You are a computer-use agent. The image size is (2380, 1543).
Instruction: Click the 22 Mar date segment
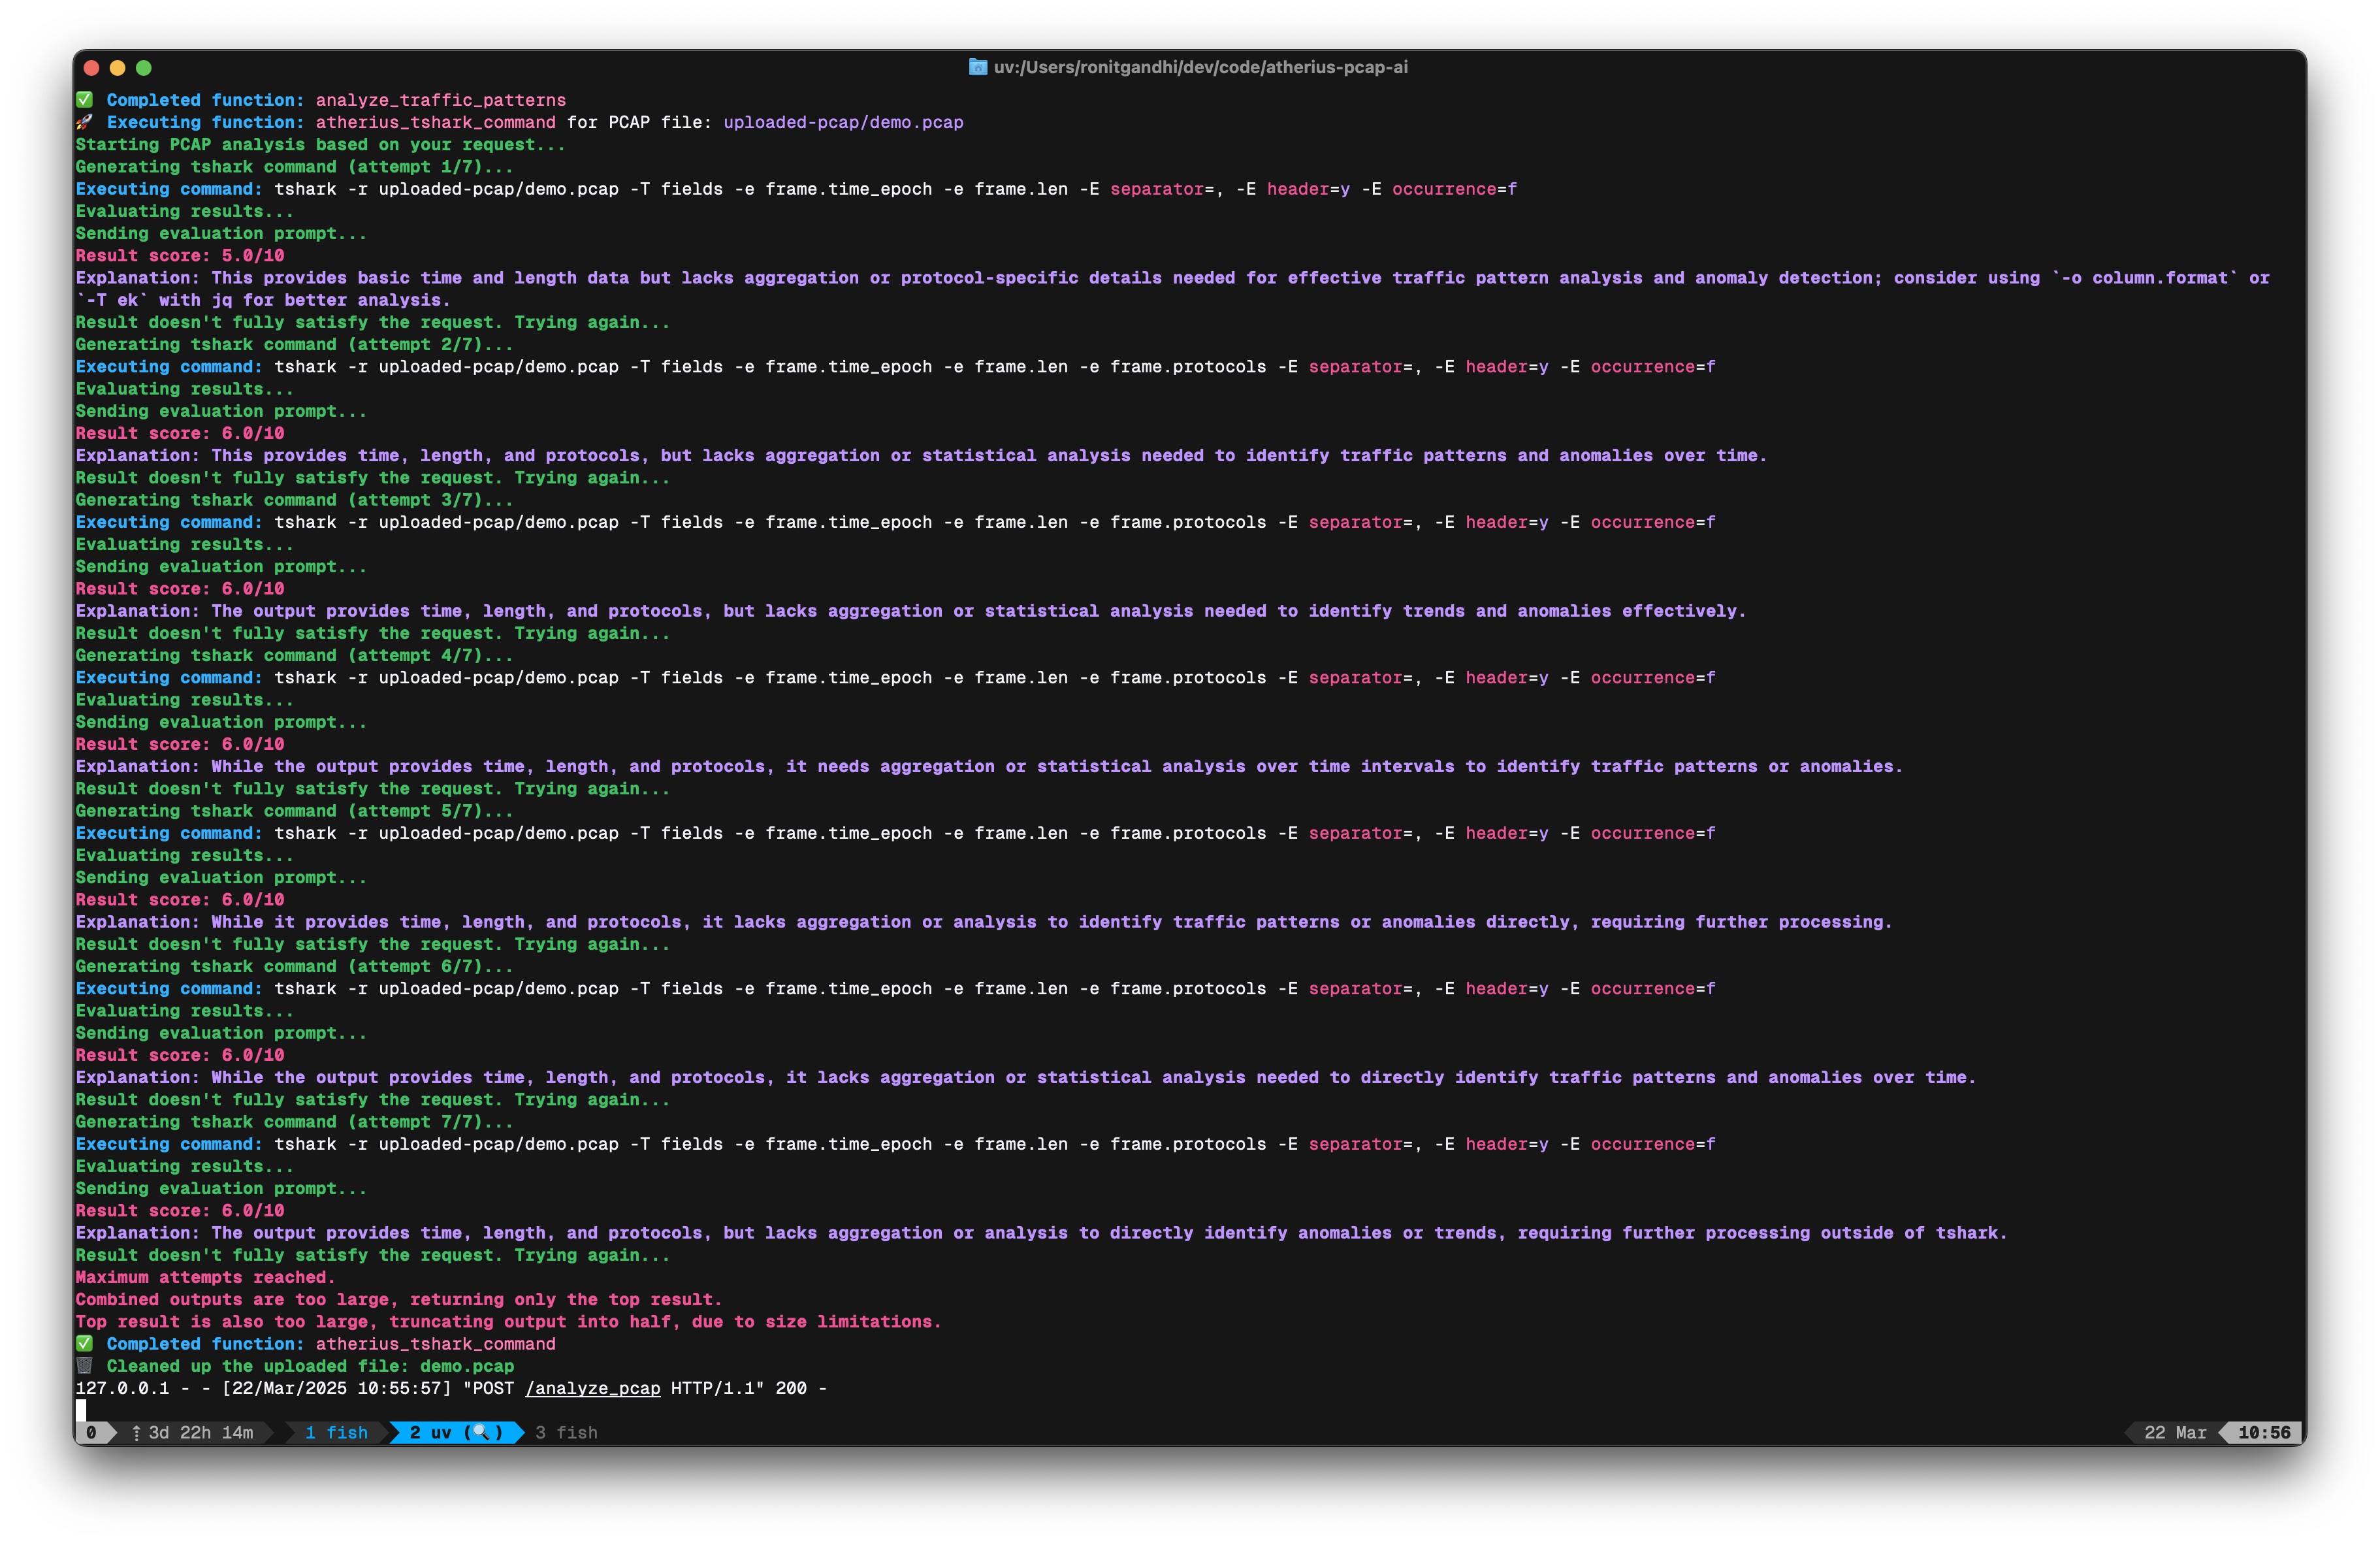pos(2175,1432)
